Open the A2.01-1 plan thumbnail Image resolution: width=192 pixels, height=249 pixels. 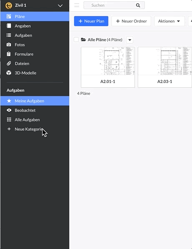tap(108, 67)
